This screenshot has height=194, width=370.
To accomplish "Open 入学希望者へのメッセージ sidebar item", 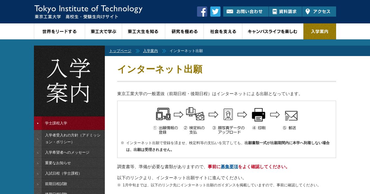I will pyautogui.click(x=69, y=152).
